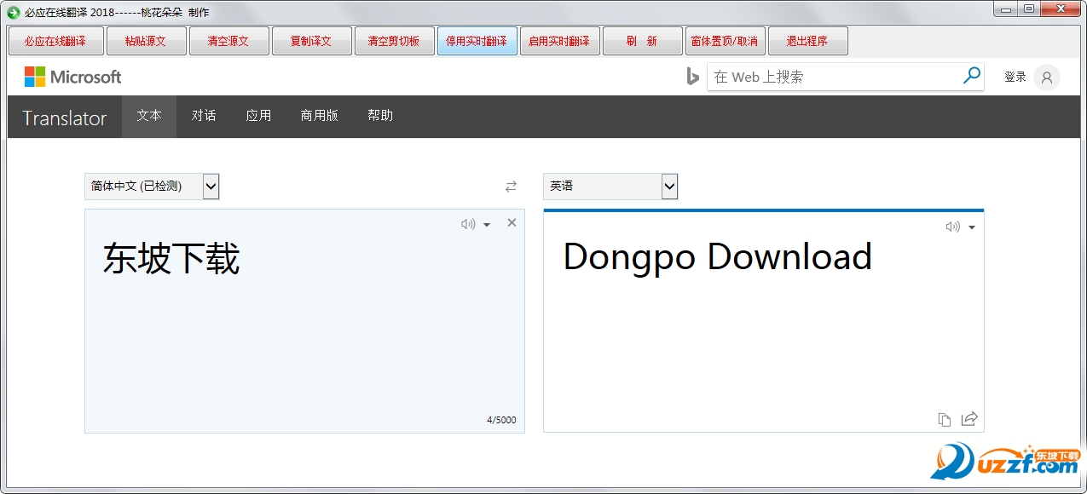Click the Translator title link

click(65, 118)
